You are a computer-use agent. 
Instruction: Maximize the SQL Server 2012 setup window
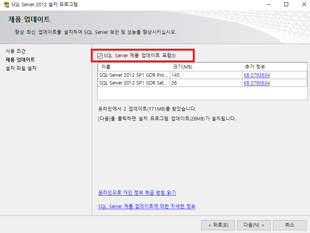point(286,4)
